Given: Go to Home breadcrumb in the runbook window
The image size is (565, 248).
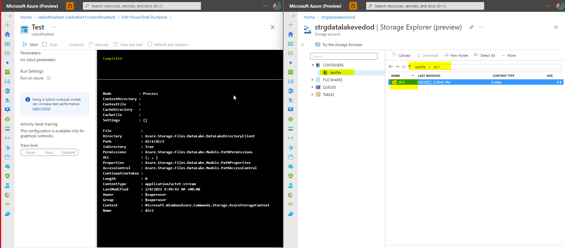Looking at the screenshot, I should (x=26, y=17).
